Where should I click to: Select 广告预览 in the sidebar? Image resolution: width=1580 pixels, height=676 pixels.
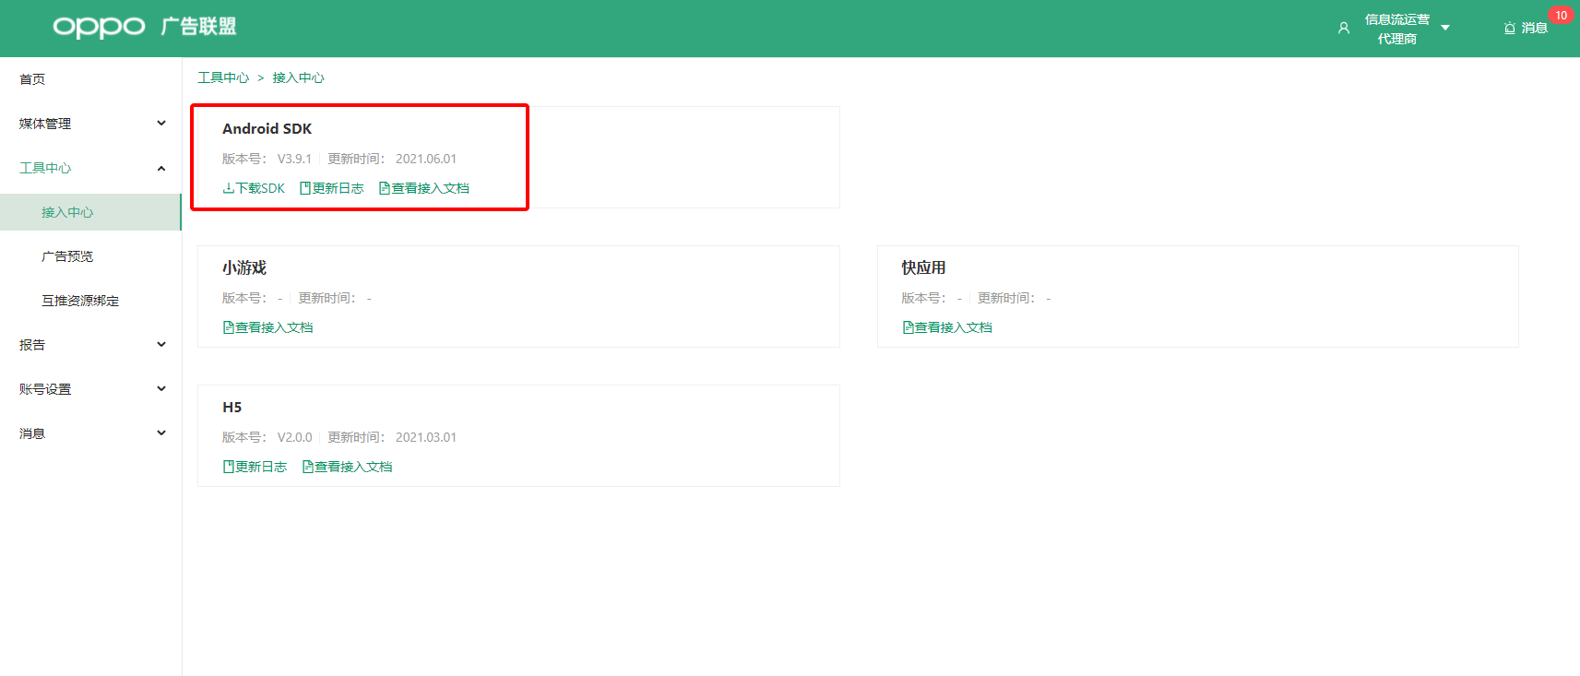coord(67,256)
